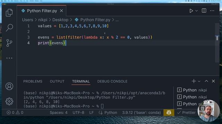
Task: Click the Desktop breadcrumb
Action: tap(60, 20)
